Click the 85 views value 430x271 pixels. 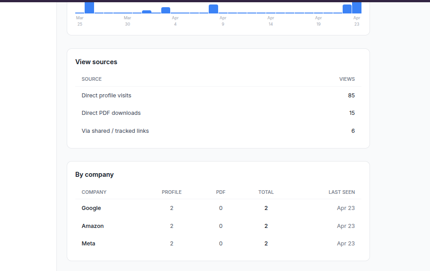point(351,95)
